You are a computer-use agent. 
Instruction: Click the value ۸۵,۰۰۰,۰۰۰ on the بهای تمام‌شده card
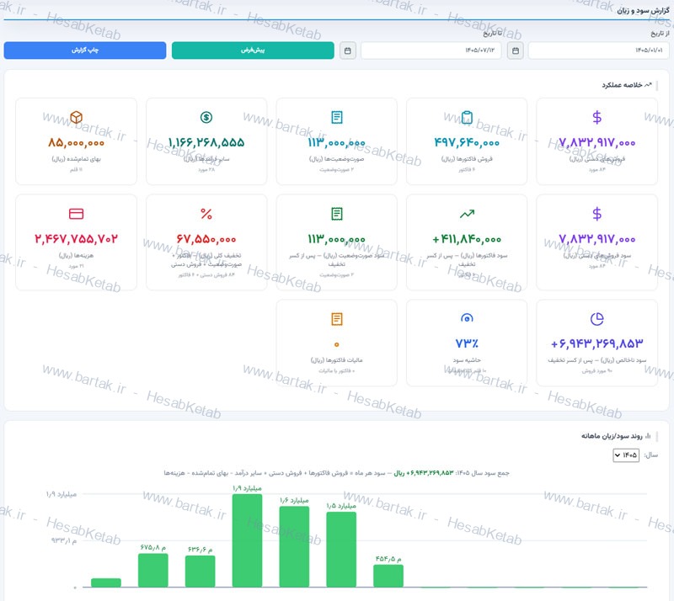pos(76,142)
